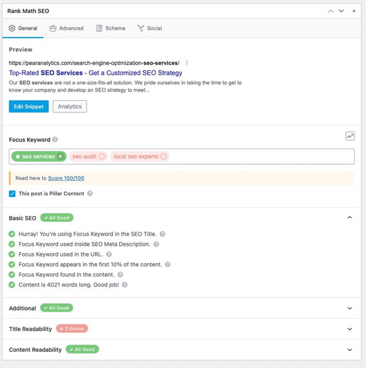Expand the Content Readability section
The width and height of the screenshot is (366, 368).
click(x=350, y=350)
